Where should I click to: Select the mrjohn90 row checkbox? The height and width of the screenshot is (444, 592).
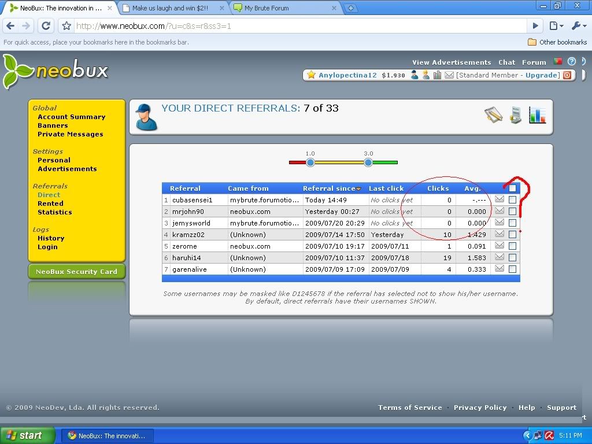(x=512, y=212)
